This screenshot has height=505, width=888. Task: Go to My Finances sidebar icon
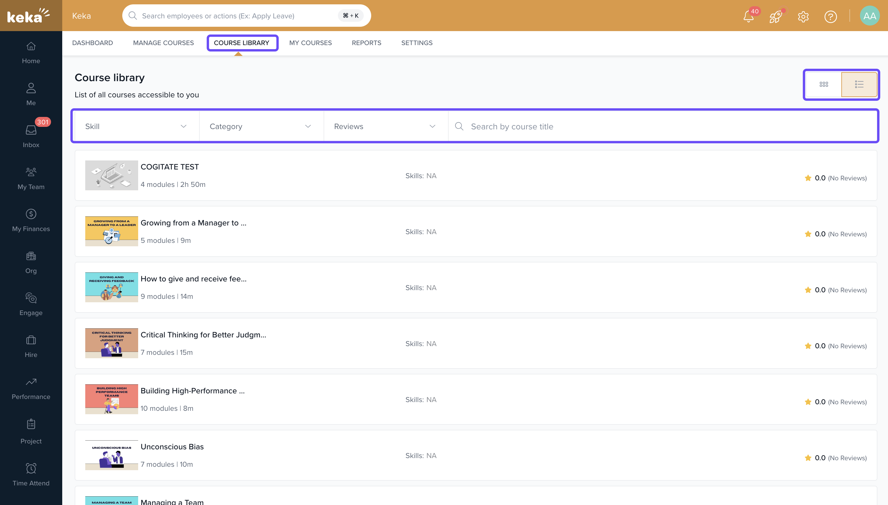31,220
